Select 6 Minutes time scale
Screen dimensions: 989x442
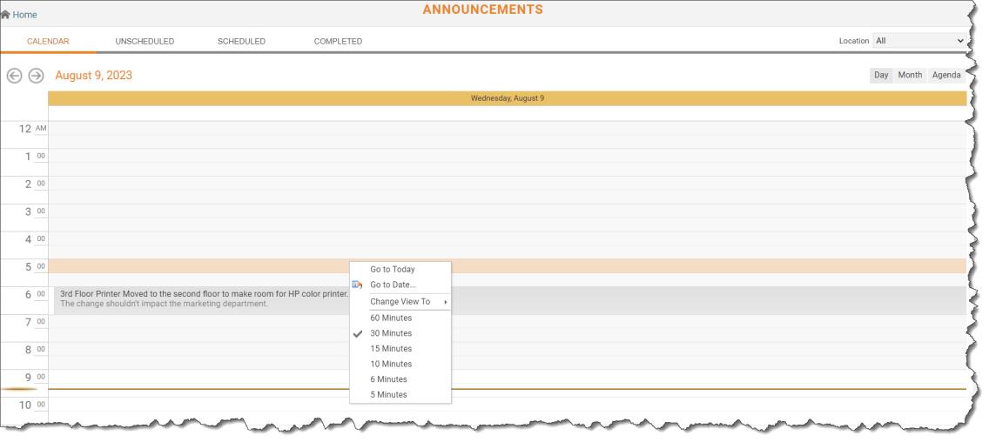pos(388,379)
